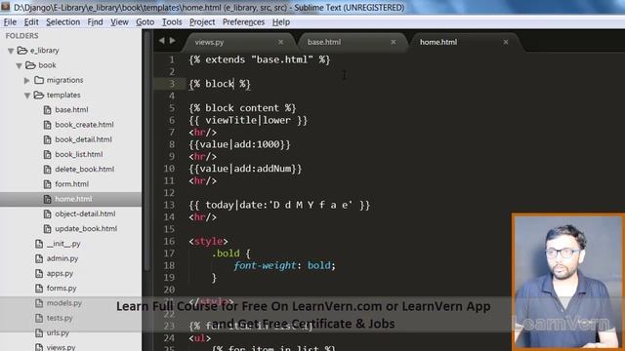The height and width of the screenshot is (351, 625).
Task: Go to previous tab with left arrow
Action: (x=161, y=41)
